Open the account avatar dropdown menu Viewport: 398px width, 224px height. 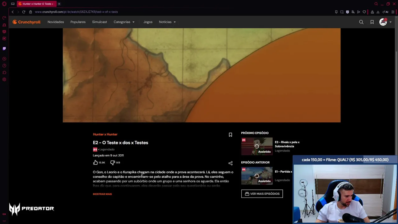(x=386, y=22)
